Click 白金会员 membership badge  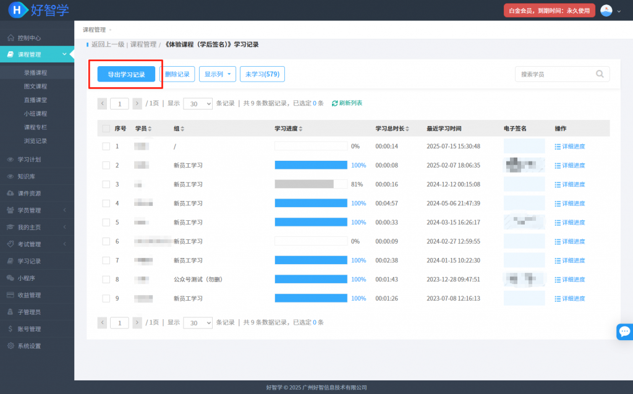(550, 11)
